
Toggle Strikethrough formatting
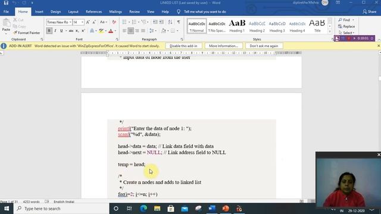click(x=71, y=31)
